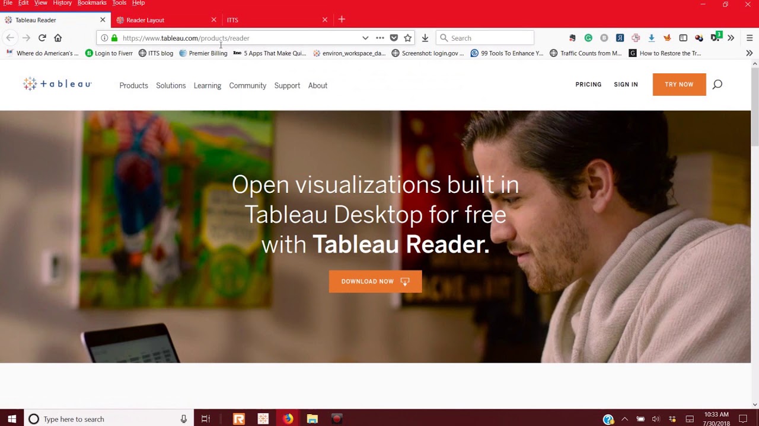Click the gray B extension icon

(x=604, y=38)
